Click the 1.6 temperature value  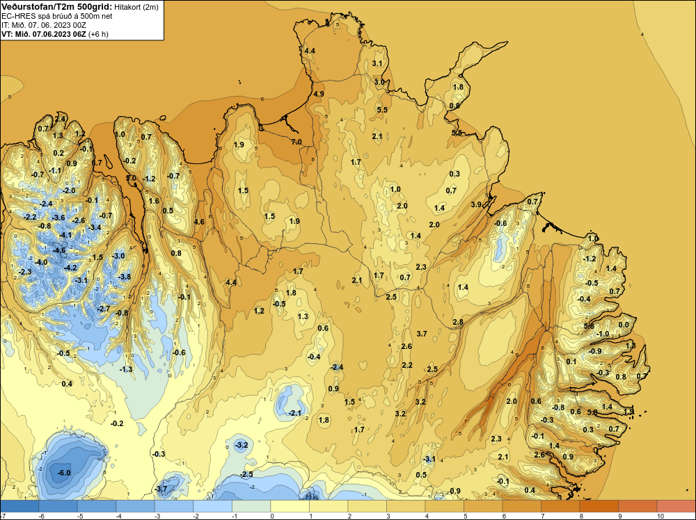coord(154,201)
